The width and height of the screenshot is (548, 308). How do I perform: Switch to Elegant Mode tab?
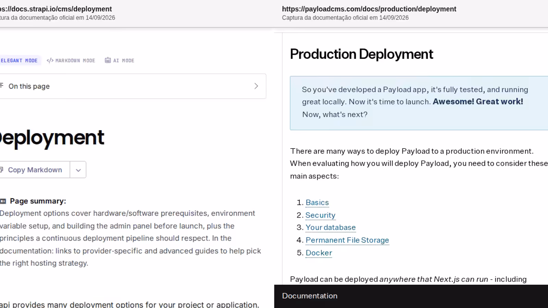[x=20, y=61]
